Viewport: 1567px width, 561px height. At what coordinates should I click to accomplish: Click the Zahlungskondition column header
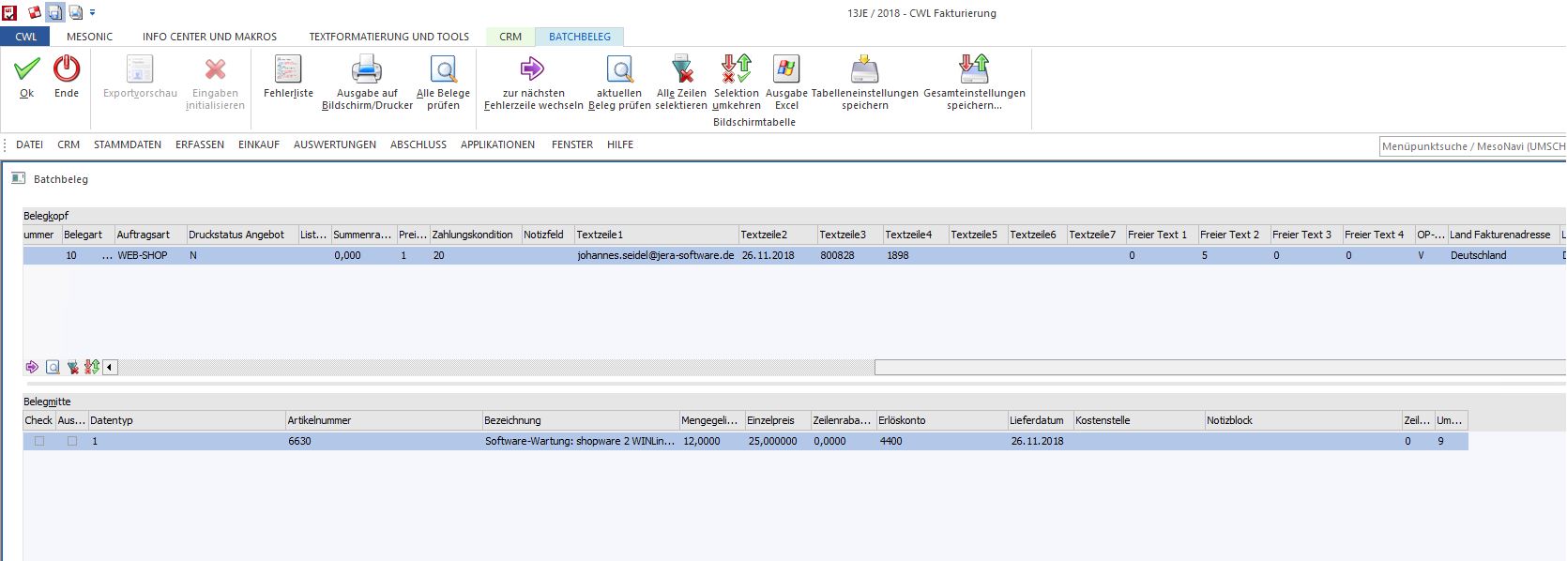(x=475, y=235)
